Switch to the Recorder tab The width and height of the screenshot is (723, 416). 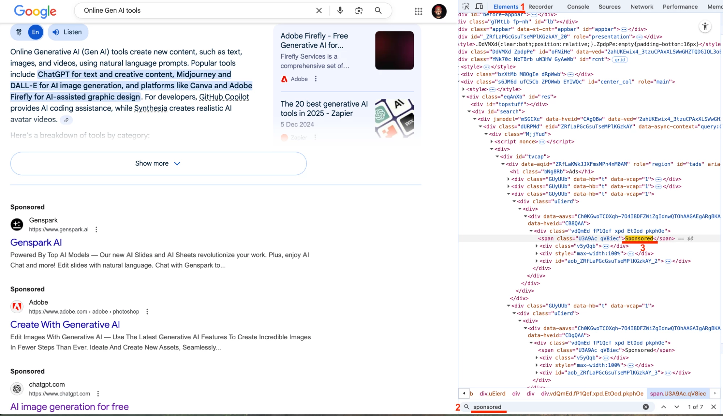point(540,7)
